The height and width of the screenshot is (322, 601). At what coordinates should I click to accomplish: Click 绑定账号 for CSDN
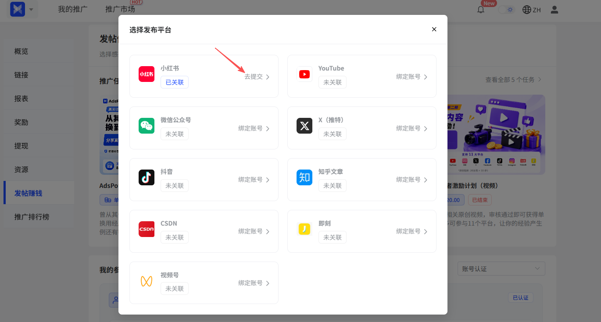[x=250, y=231]
